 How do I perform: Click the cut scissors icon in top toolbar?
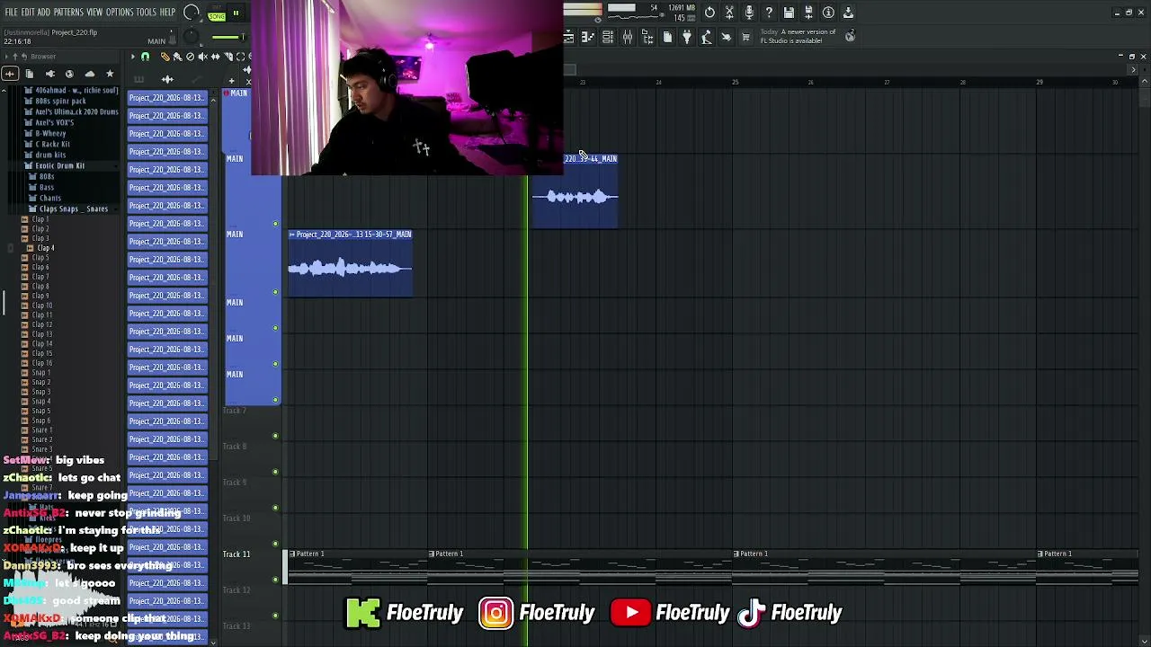coord(729,13)
